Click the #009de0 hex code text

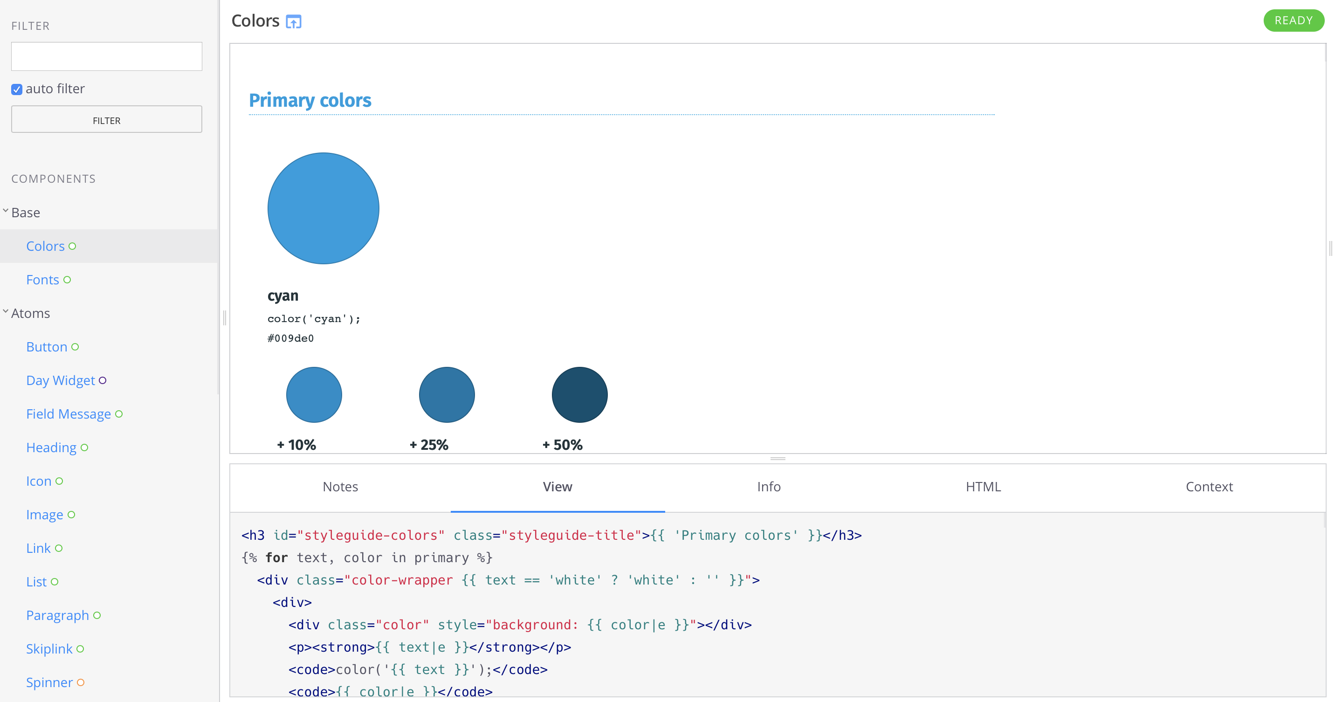[x=291, y=338]
